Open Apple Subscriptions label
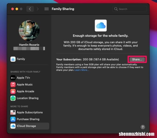The width and height of the screenshot is (157, 138). [30, 112]
